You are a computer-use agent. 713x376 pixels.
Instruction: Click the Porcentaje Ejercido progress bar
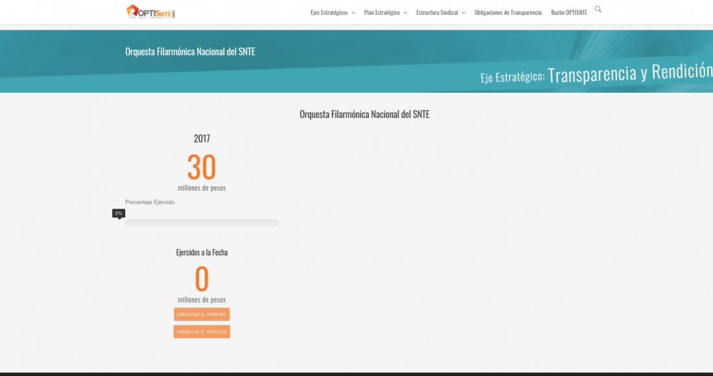click(x=202, y=223)
